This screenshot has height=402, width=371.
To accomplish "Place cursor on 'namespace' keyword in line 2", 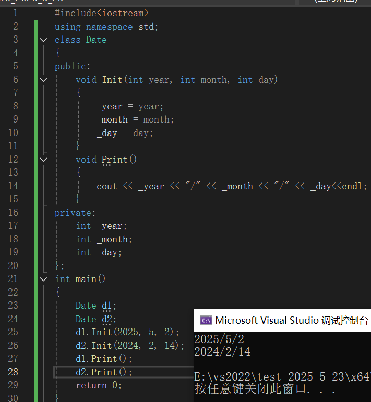I will pos(109,27).
